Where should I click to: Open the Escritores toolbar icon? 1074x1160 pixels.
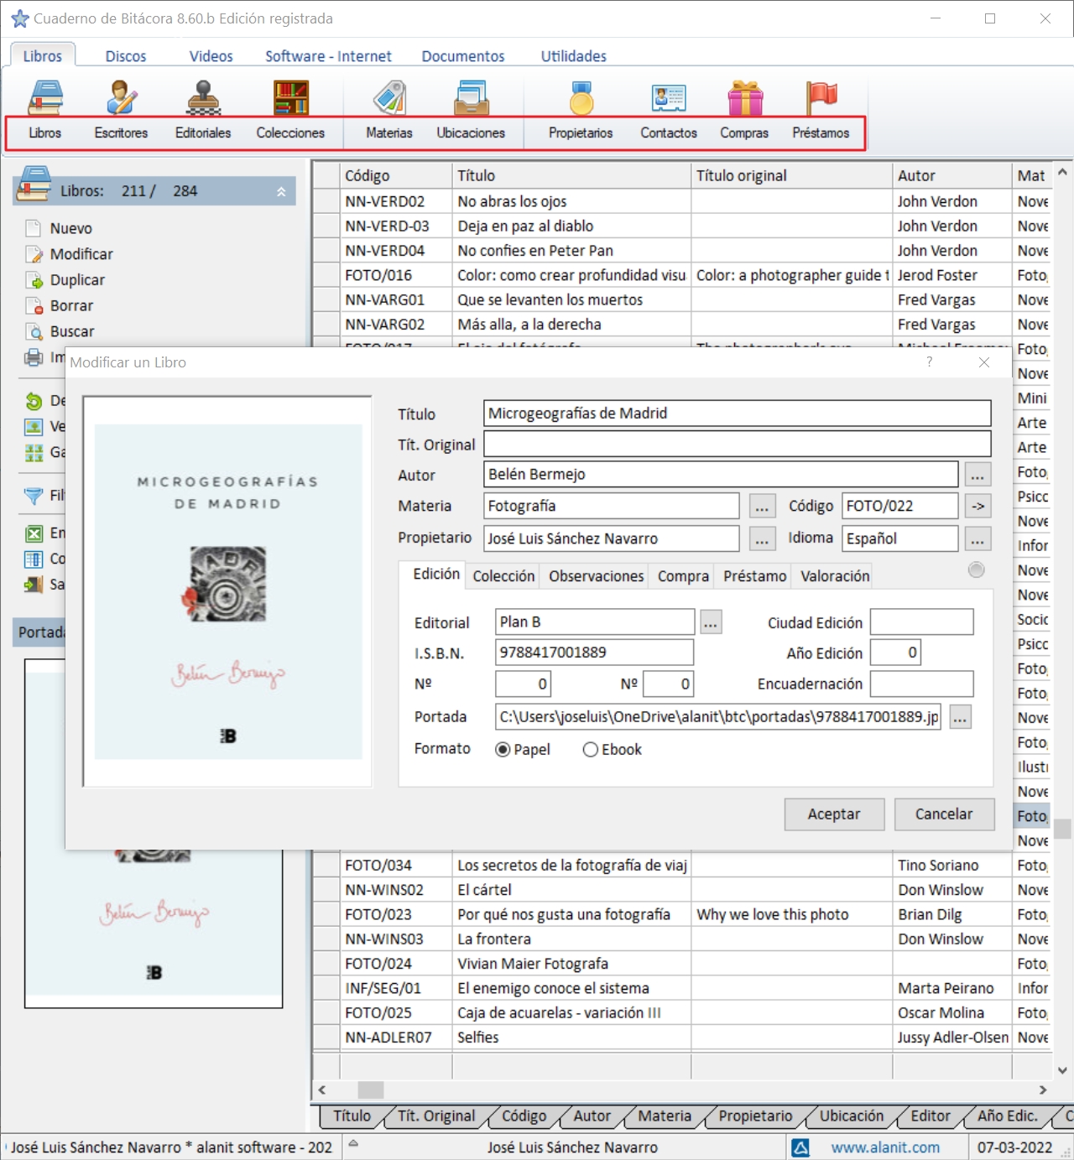(x=122, y=98)
